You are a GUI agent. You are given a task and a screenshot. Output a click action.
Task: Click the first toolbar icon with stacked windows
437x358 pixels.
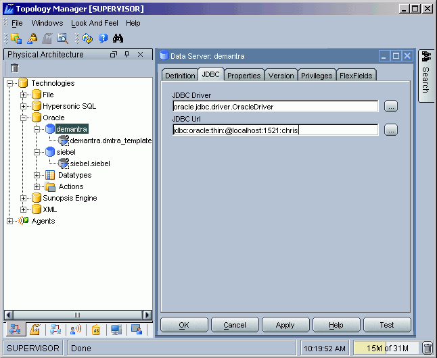click(x=16, y=39)
